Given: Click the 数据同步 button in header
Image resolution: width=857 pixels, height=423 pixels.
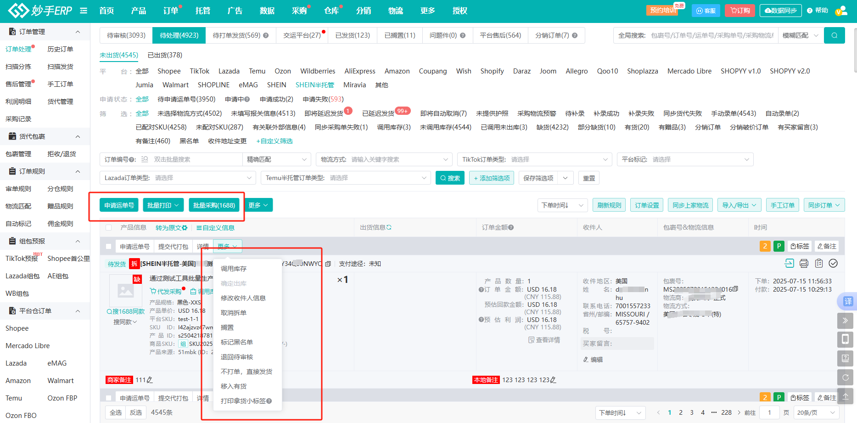Looking at the screenshot, I should coord(780,11).
